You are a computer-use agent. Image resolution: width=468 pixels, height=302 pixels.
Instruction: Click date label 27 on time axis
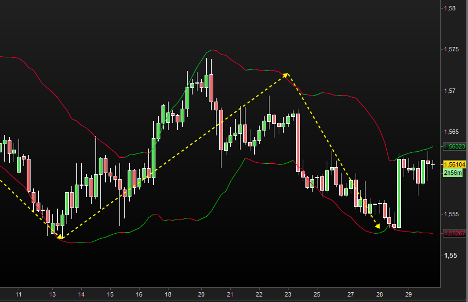pos(351,294)
